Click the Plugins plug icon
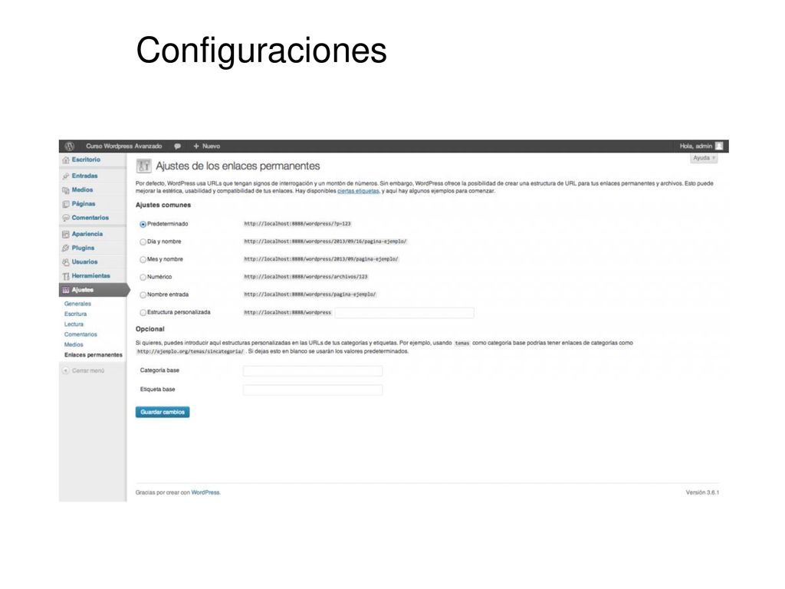Image resolution: width=785 pixels, height=589 pixels. tap(66, 248)
